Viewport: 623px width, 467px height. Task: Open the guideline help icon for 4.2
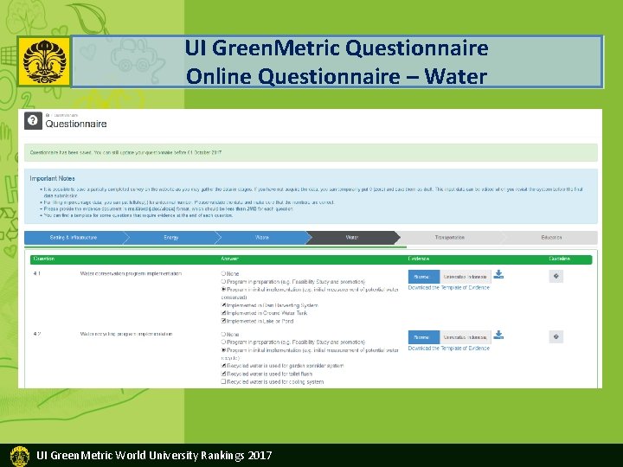pyautogui.click(x=556, y=336)
